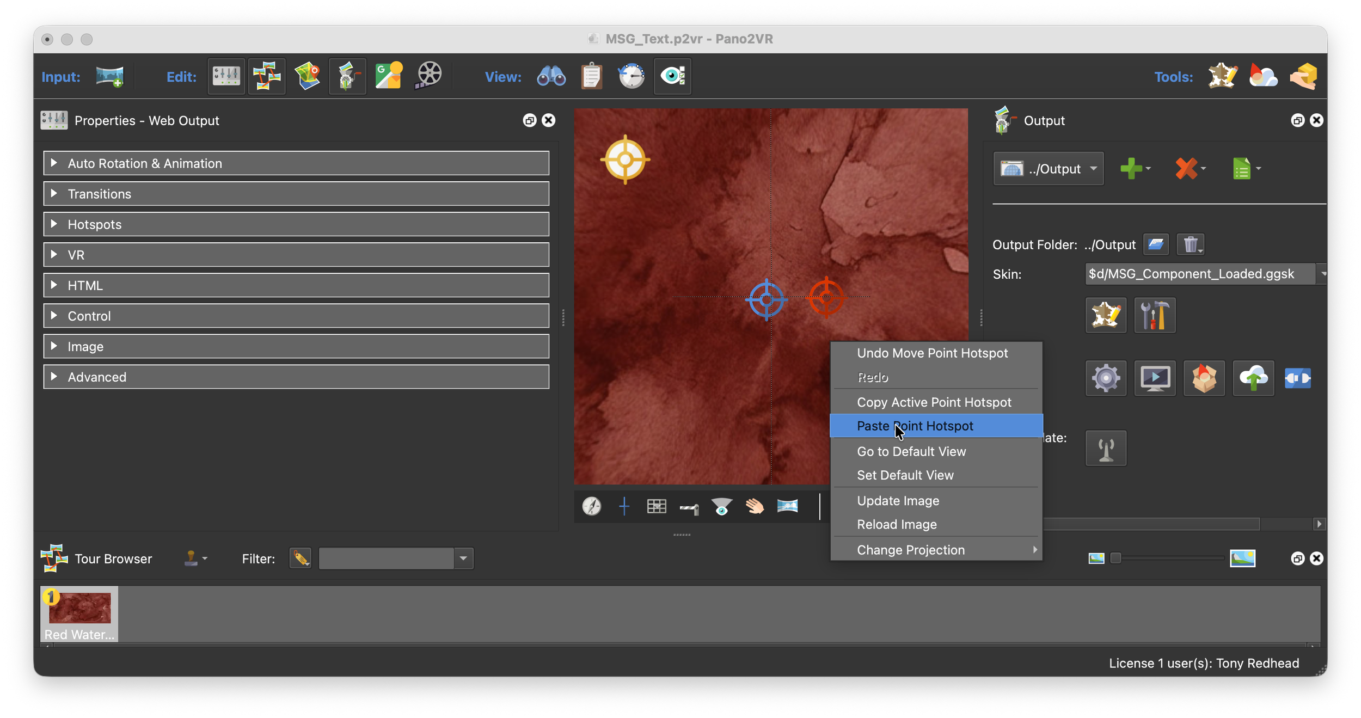Open the Skin Editor icon in Tools toolbar
This screenshot has height=718, width=1361.
pyautogui.click(x=1223, y=76)
